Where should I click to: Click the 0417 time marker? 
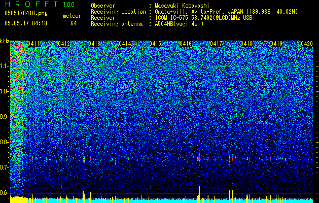216,44
